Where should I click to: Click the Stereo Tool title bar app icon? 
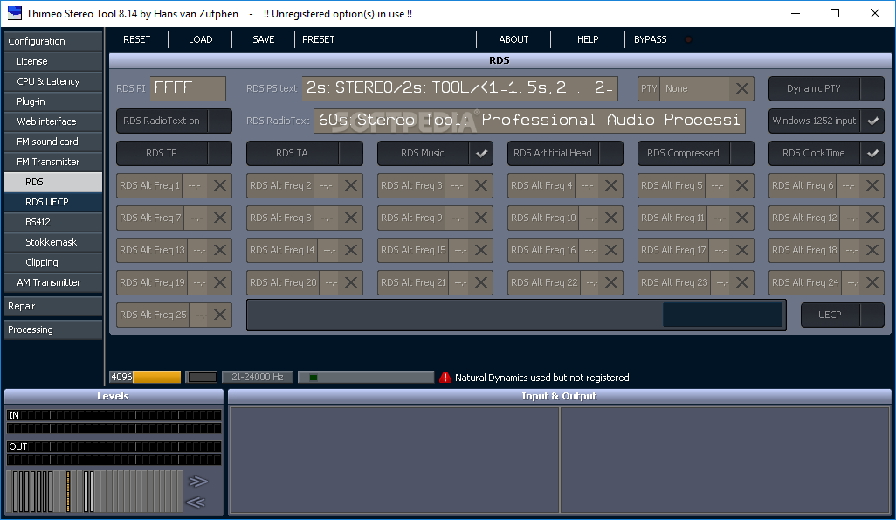[x=14, y=13]
